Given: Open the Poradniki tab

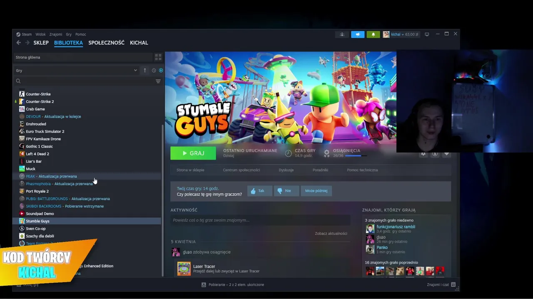Looking at the screenshot, I should pos(320,170).
